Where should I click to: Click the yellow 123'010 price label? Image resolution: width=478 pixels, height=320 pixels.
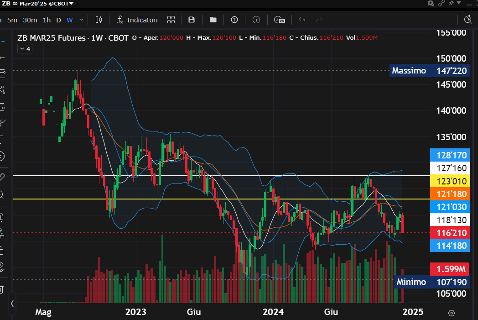[449, 181]
